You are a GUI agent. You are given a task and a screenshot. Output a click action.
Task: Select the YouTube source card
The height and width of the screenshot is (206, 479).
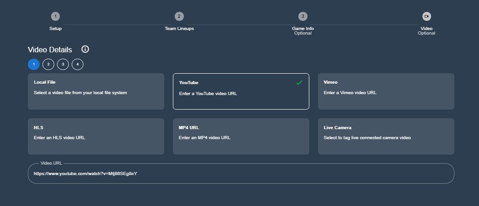pos(241,91)
